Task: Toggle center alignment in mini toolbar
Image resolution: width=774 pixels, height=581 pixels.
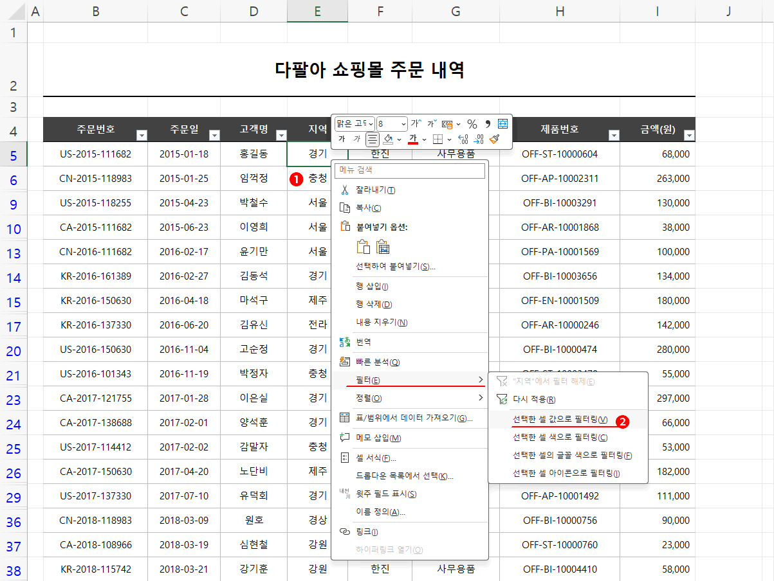Action: coord(373,139)
